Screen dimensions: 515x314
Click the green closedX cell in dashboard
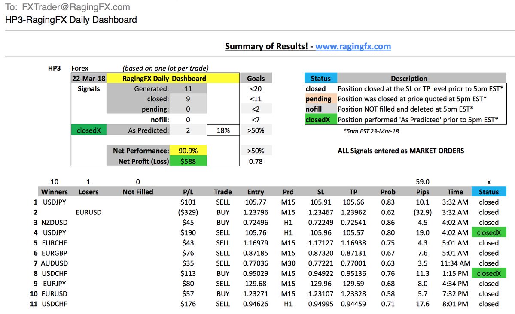88,130
